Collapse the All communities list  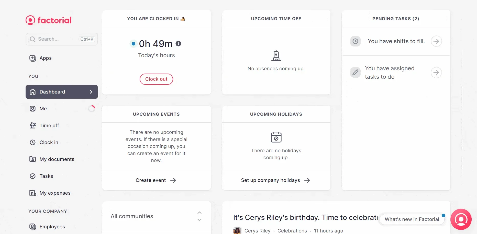199,213
